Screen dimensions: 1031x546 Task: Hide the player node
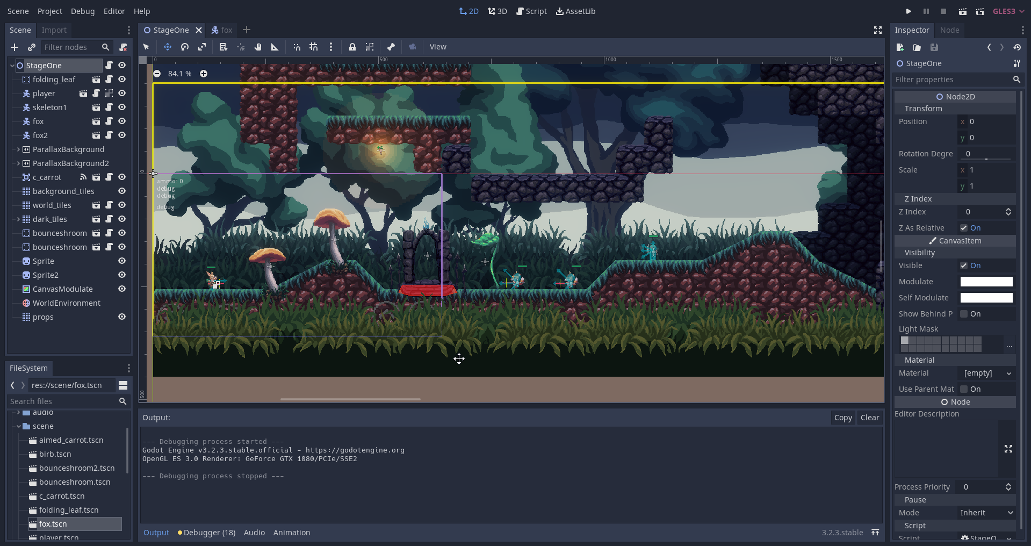tap(122, 94)
